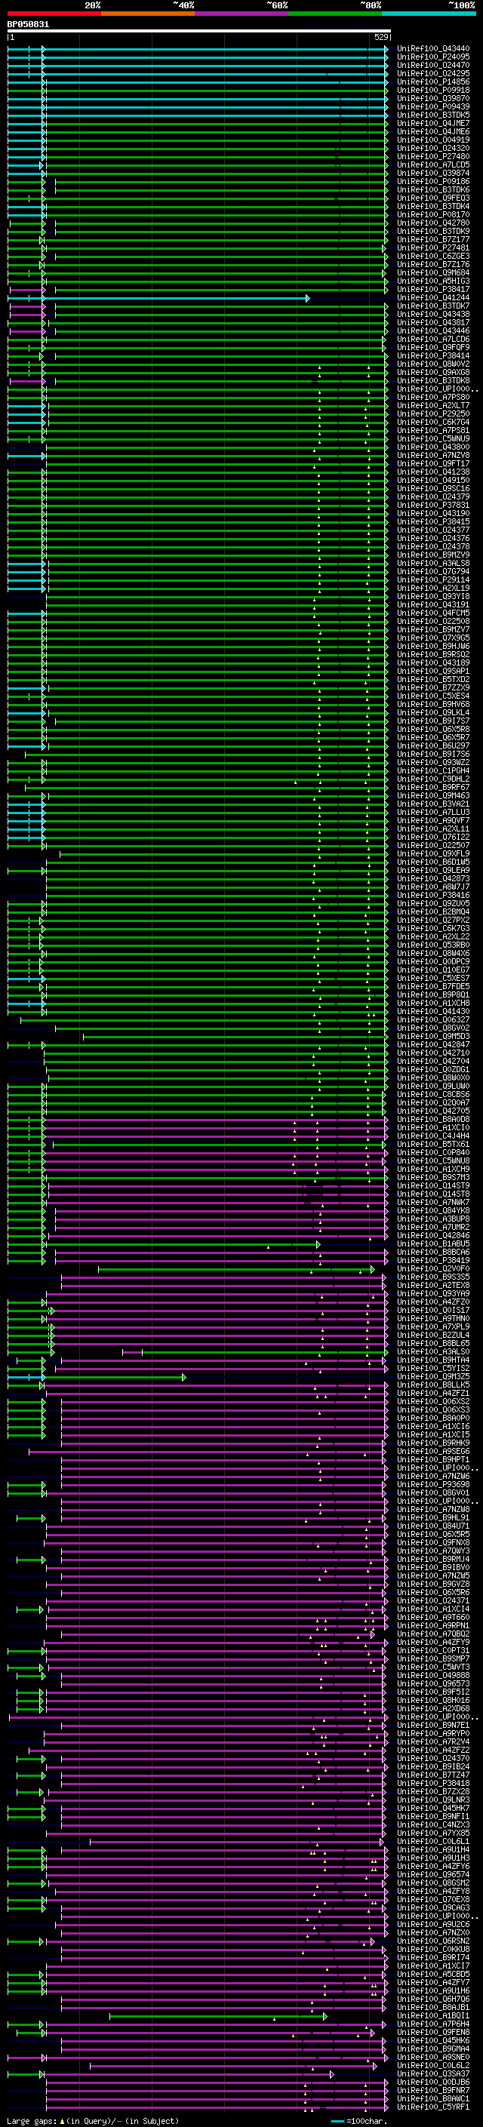
Task: Select the UniRef100_P38417 label
Action: coord(433,289)
